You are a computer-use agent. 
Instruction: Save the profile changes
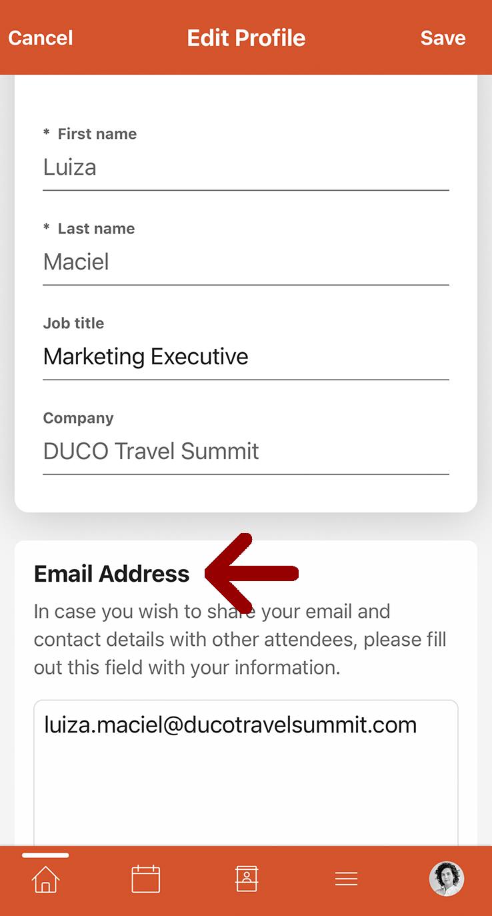click(x=443, y=38)
